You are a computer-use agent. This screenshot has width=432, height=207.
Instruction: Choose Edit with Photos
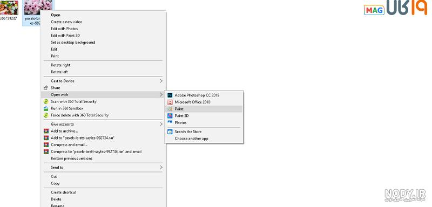[x=64, y=29]
